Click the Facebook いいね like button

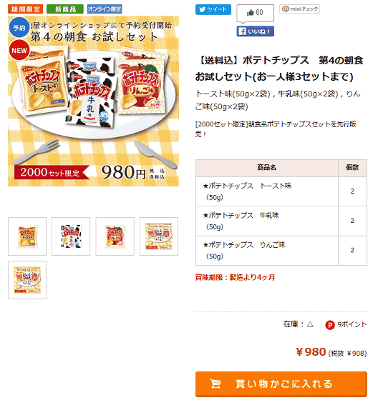[255, 31]
